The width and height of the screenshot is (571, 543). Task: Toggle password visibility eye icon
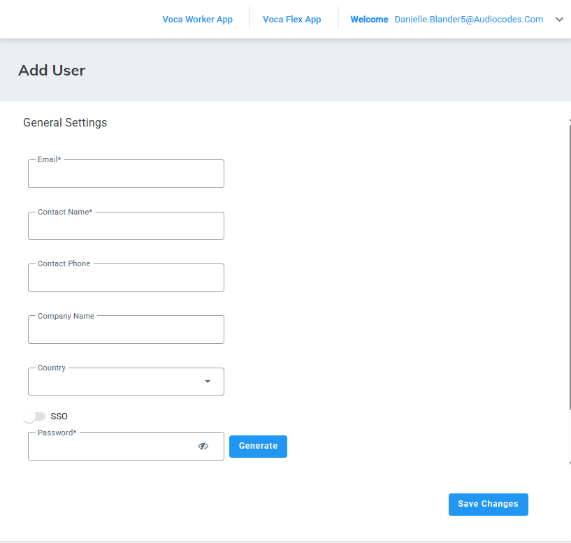click(x=203, y=446)
